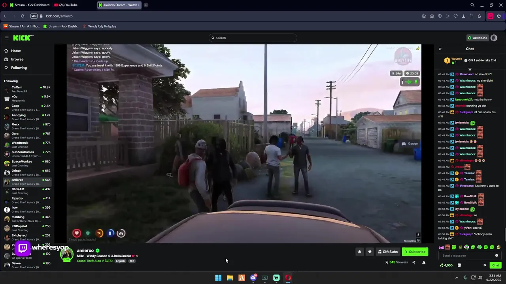Switch to Stream - Kick Dashboard tab

(x=30, y=5)
